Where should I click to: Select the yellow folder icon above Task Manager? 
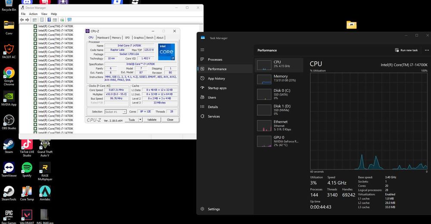(351, 25)
